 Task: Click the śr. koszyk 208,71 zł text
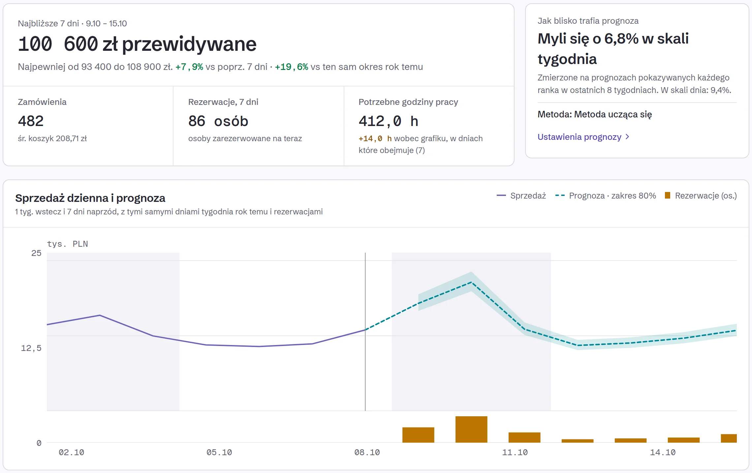52,139
